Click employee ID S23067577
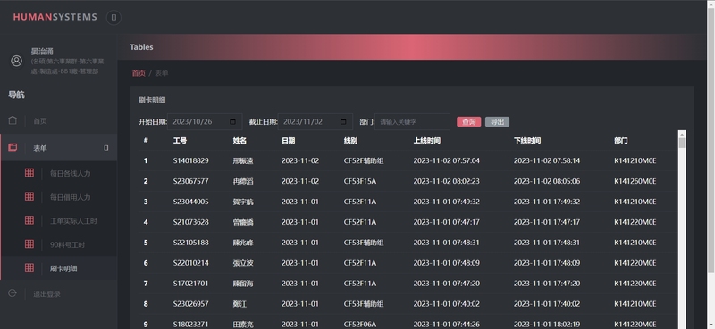This screenshot has width=715, height=329. point(191,181)
